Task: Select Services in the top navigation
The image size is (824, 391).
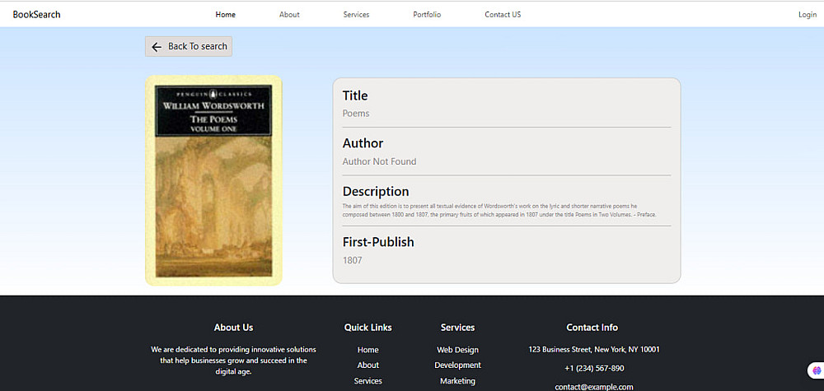Action: [356, 15]
